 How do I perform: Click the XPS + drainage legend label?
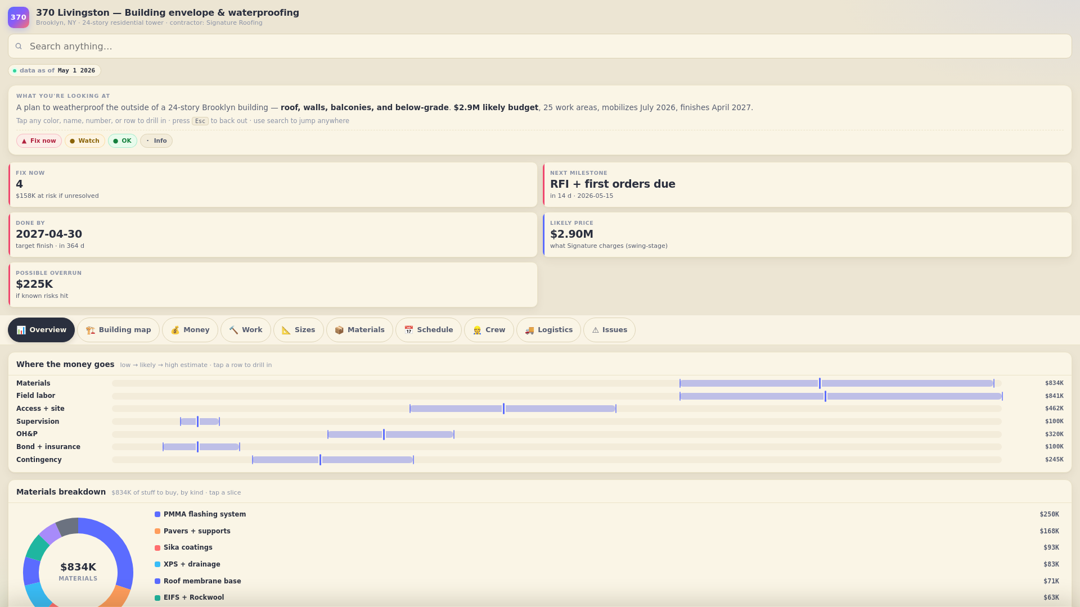point(192,564)
